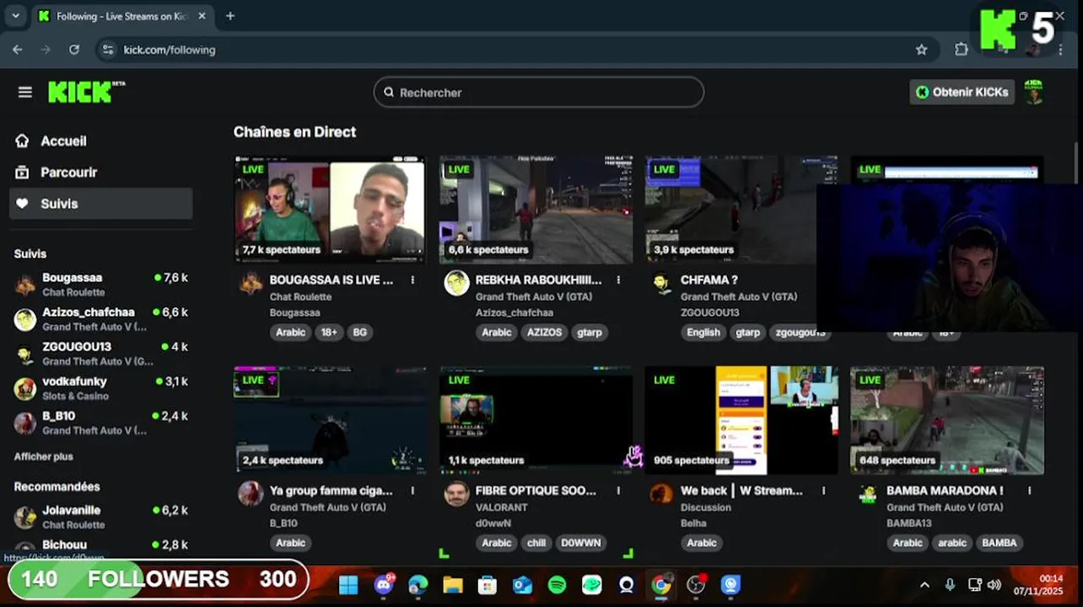
Task: Open OBS Studio from the taskbar
Action: click(x=696, y=584)
